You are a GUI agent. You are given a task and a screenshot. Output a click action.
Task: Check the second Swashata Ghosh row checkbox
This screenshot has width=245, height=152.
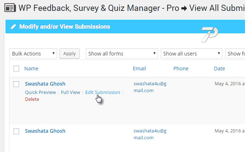tap(16, 131)
